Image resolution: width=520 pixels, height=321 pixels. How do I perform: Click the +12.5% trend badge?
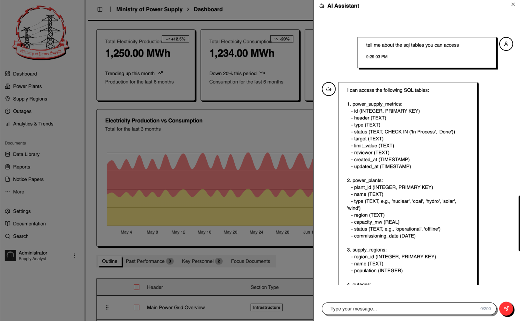tap(175, 39)
